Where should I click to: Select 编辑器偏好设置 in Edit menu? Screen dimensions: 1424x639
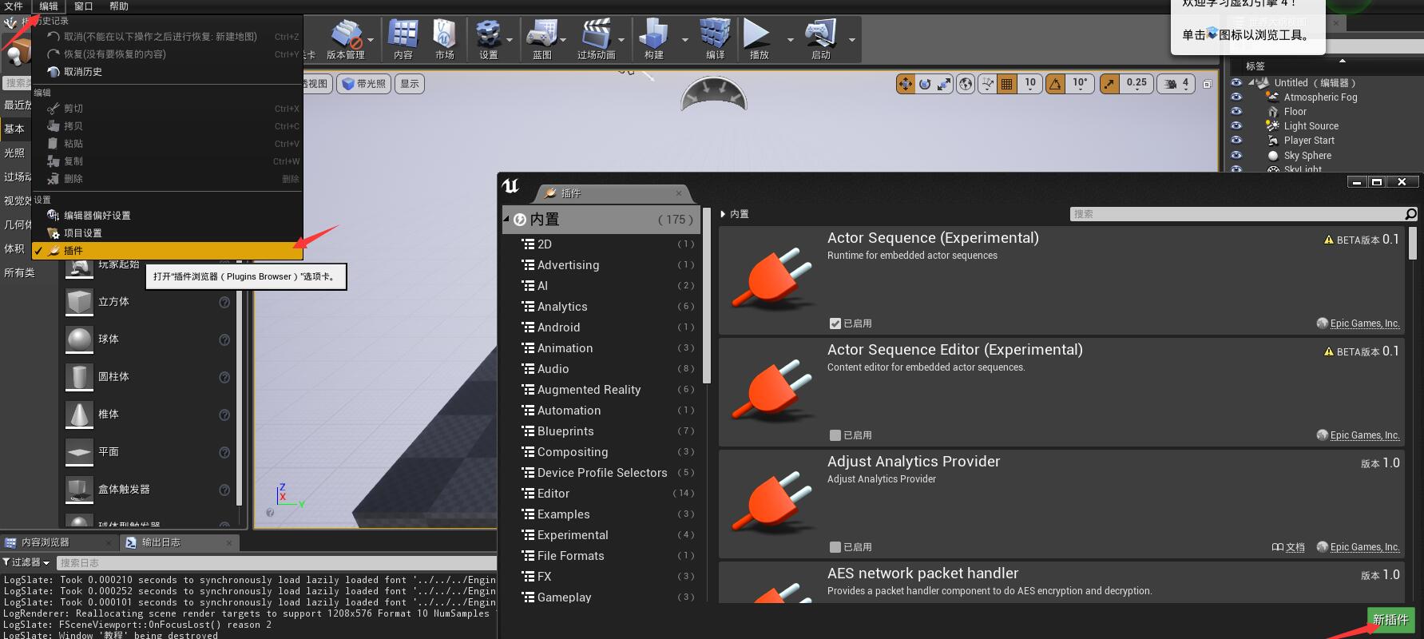pos(167,216)
